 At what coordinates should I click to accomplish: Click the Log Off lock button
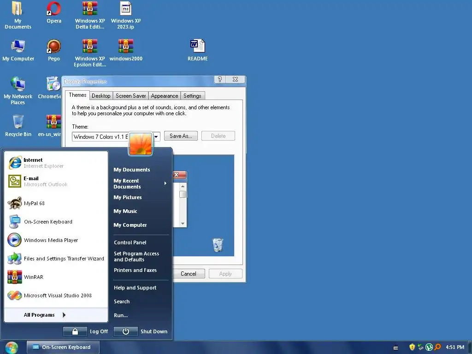click(x=75, y=331)
